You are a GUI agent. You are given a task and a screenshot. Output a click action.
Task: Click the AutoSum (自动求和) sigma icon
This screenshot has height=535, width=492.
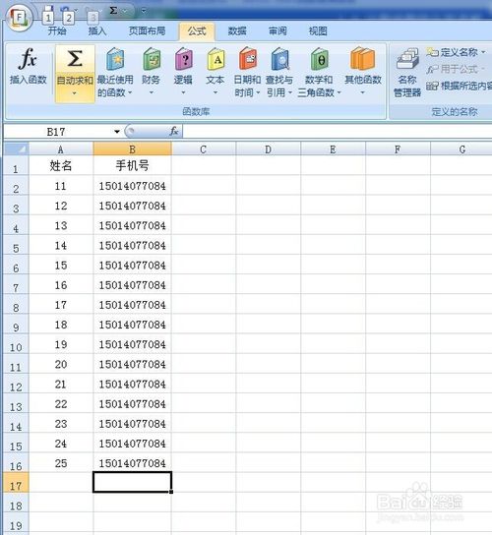[x=75, y=58]
